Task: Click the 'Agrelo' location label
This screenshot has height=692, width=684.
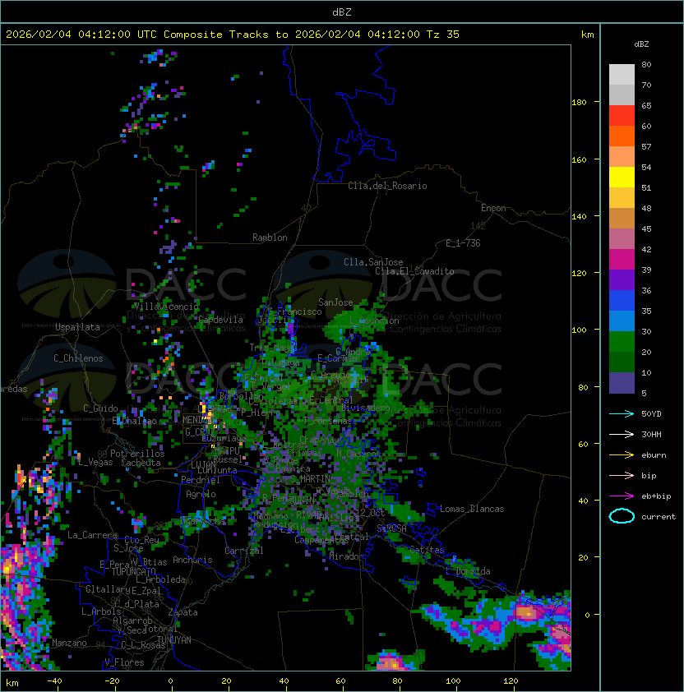Action: (201, 494)
